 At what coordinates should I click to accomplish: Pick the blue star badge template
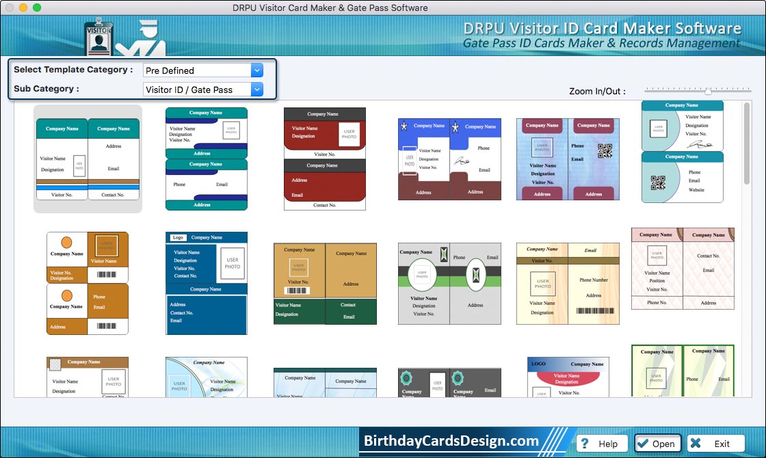click(450, 159)
